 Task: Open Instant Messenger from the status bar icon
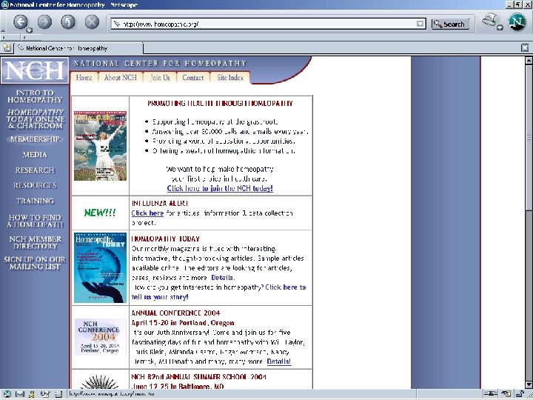(x=32, y=394)
